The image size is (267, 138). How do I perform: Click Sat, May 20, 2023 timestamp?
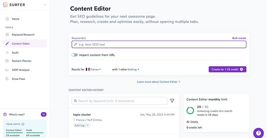tap(157, 115)
